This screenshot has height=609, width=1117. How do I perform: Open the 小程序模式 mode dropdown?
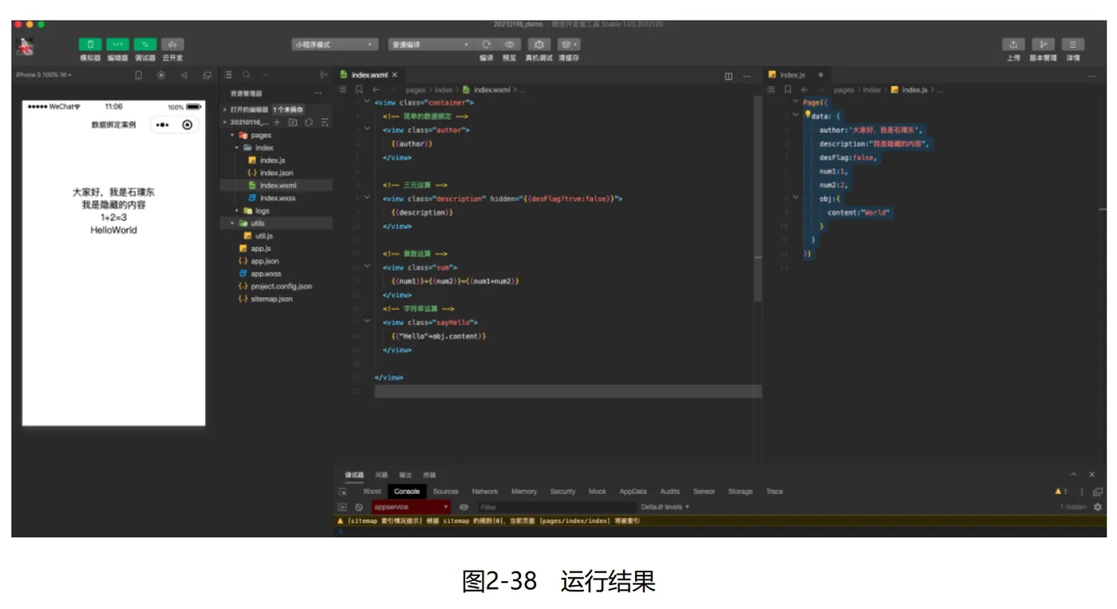pos(334,45)
